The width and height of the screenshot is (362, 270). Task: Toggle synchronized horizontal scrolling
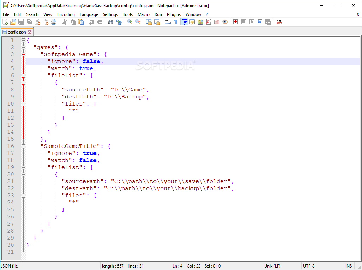tap(157, 22)
